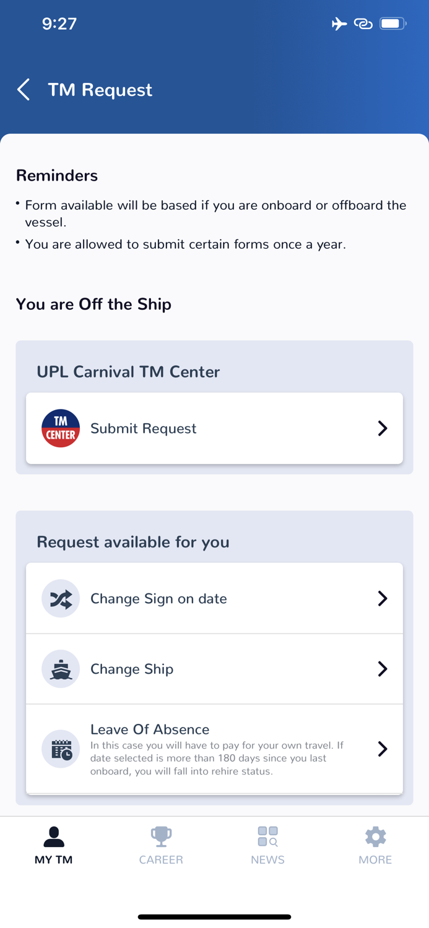The height and width of the screenshot is (928, 429).
Task: Select the crossed arrows Change Sign on date icon
Action: pyautogui.click(x=60, y=598)
